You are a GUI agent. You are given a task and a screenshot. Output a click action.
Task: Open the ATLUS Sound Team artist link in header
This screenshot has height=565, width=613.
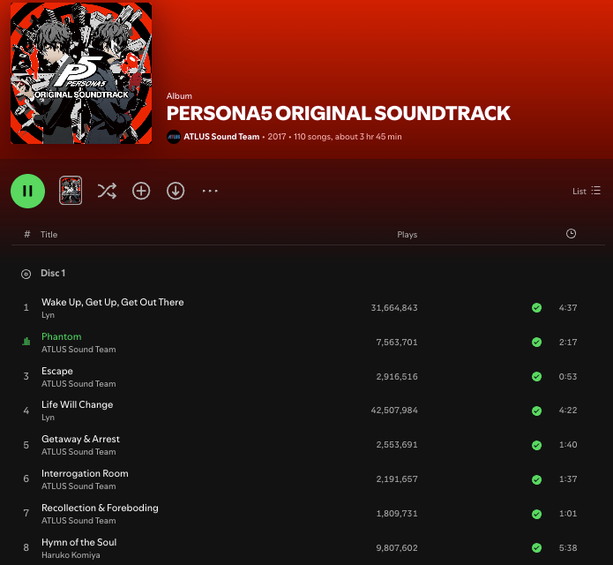tap(221, 137)
